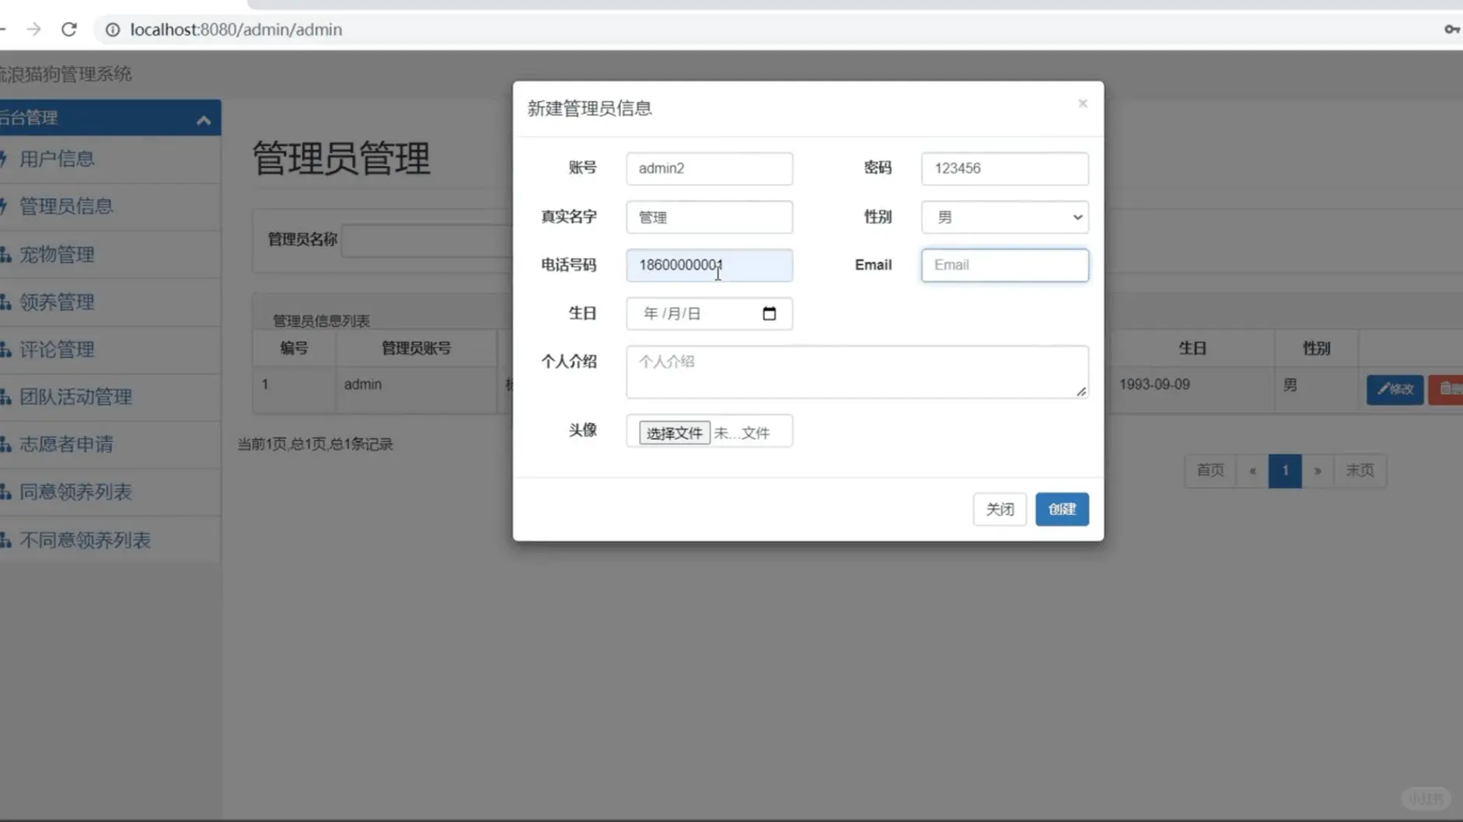Collapse the 后台管理 menu section
Image resolution: width=1463 pixels, height=822 pixels.
tap(204, 118)
